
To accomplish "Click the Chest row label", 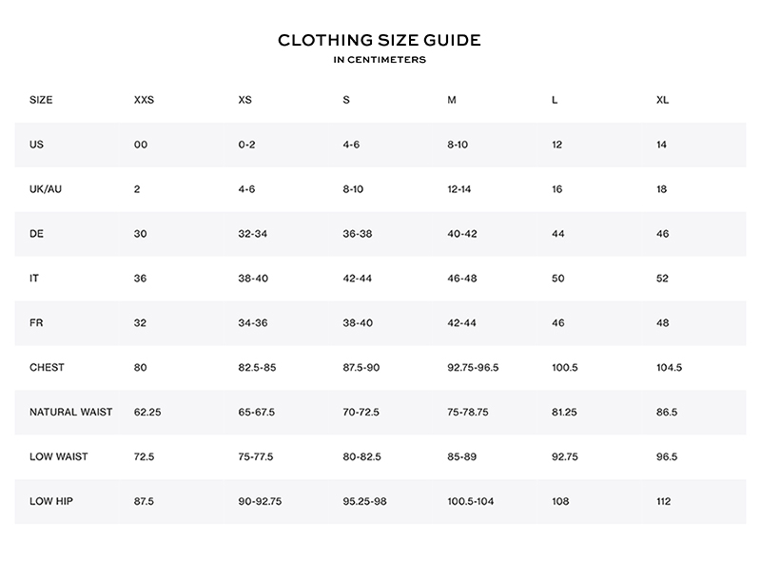I will [47, 367].
